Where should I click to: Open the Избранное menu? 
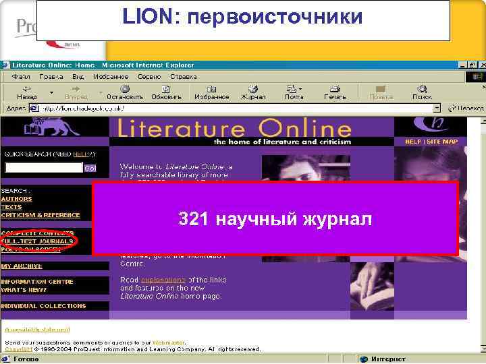pos(111,76)
